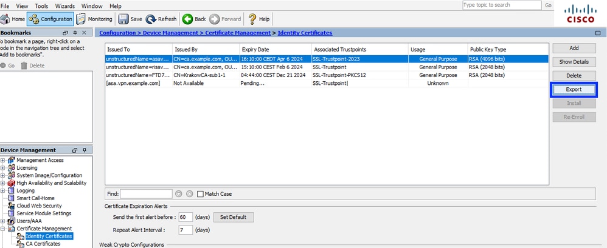Image resolution: width=607 pixels, height=248 pixels.
Task: Open the Help menu
Action: pyautogui.click(x=116, y=6)
